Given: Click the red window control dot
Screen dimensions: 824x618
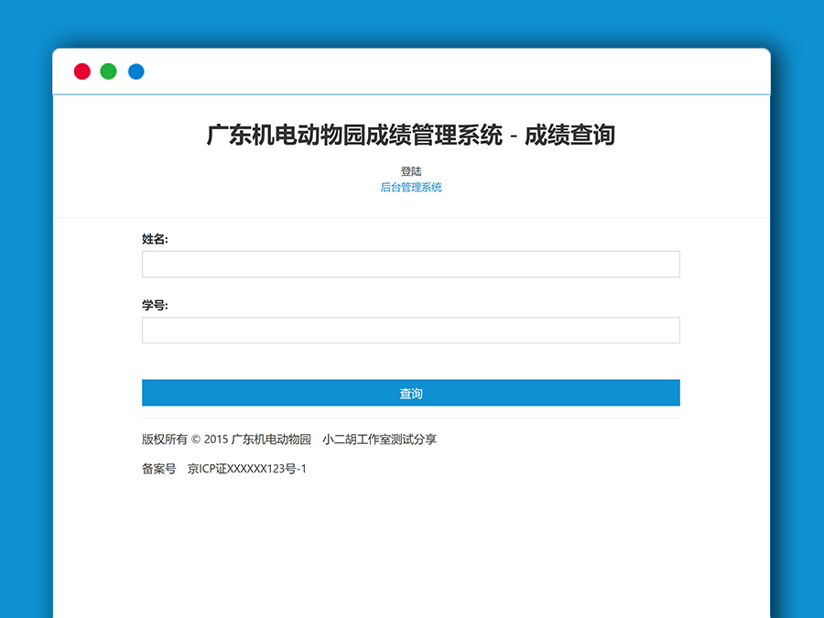Looking at the screenshot, I should tap(82, 70).
